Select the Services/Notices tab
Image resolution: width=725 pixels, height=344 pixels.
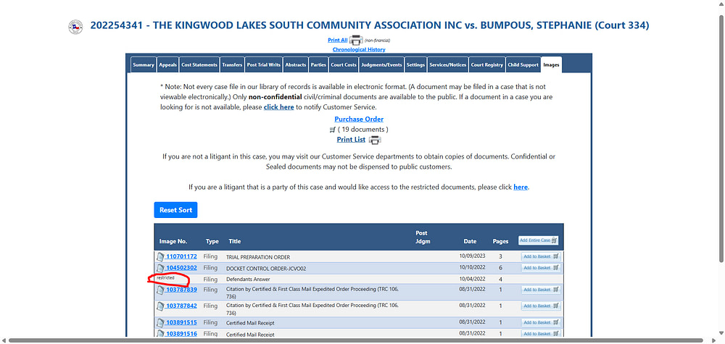[x=448, y=65]
